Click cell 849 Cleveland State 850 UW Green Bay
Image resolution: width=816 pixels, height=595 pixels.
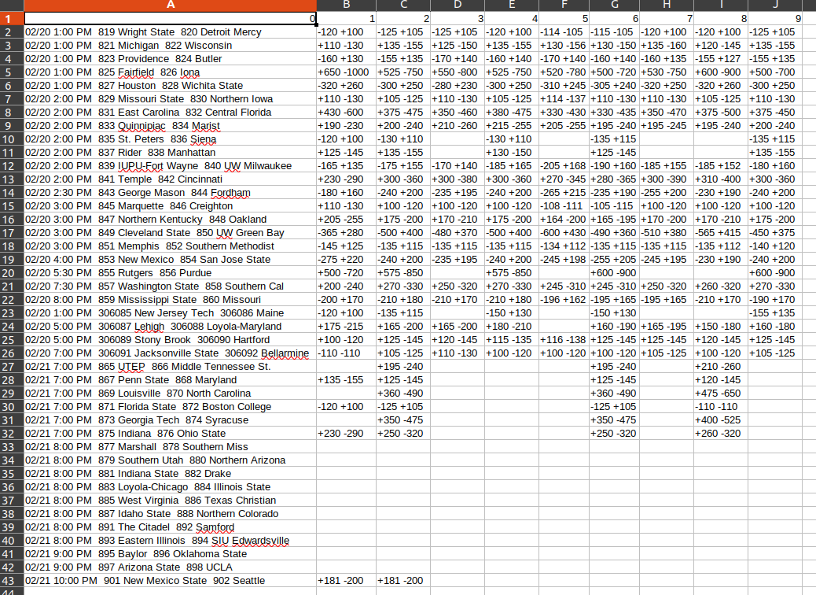(x=170, y=233)
